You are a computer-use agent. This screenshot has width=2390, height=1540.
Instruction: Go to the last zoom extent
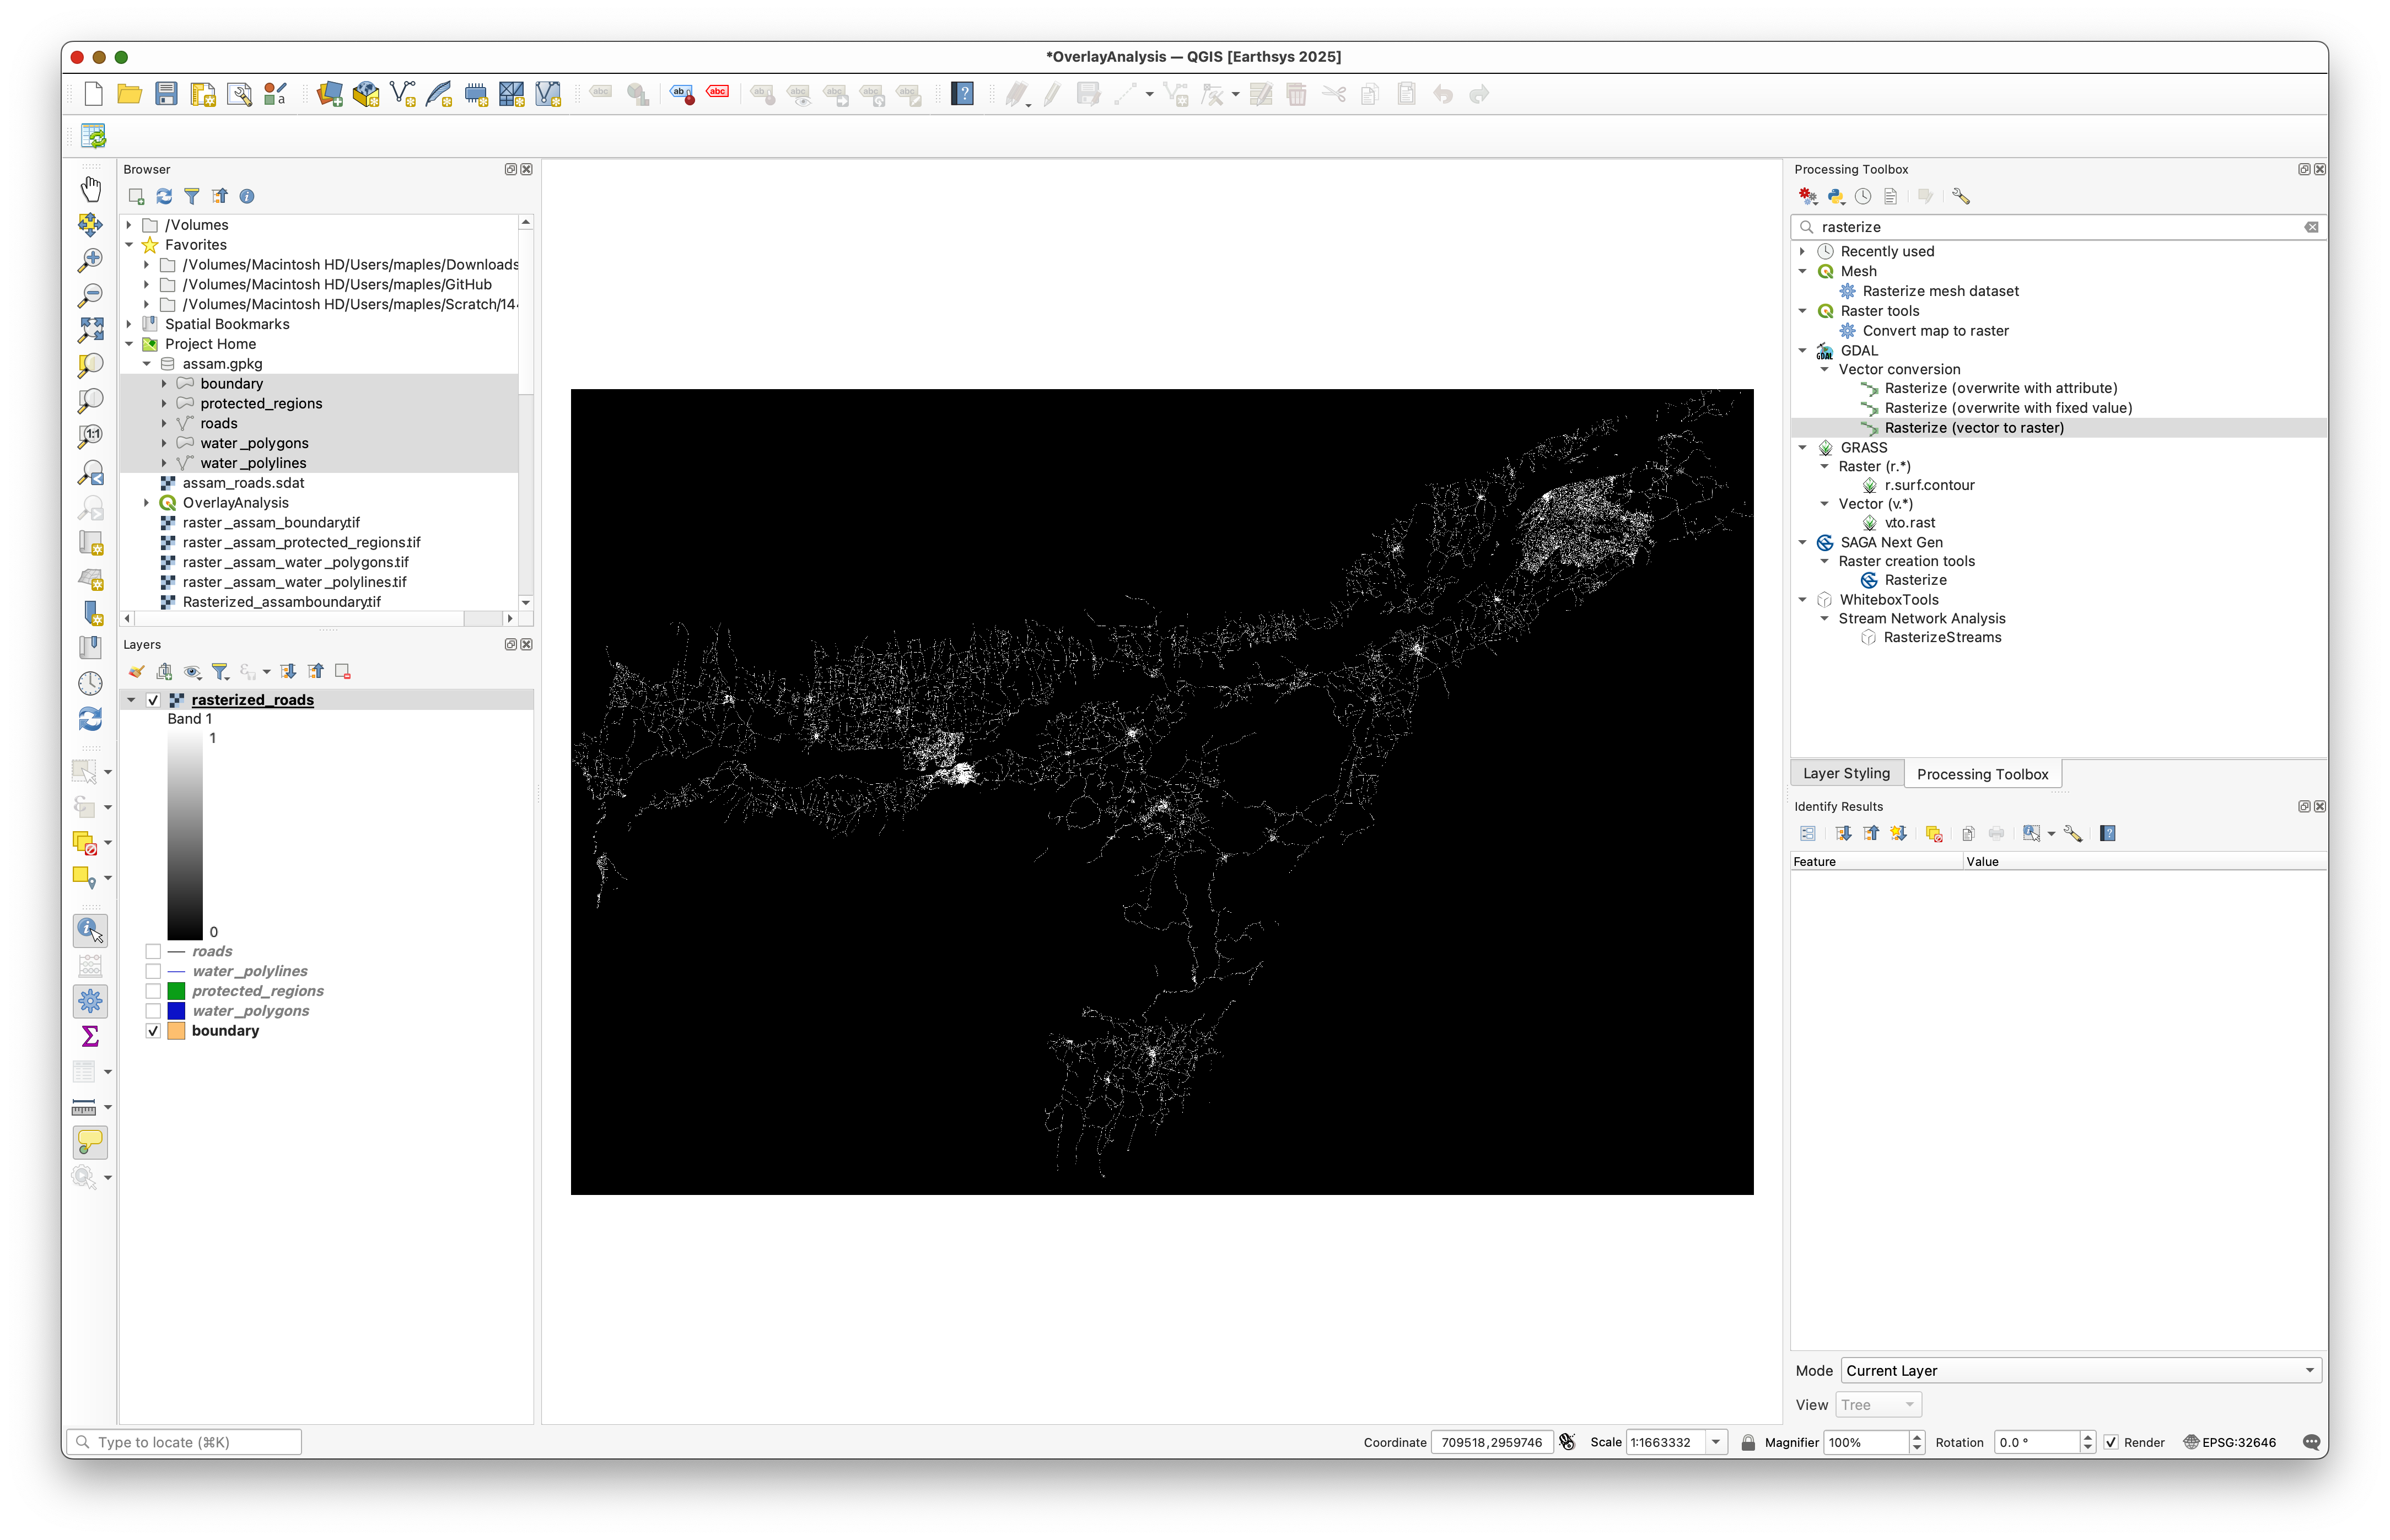click(91, 472)
